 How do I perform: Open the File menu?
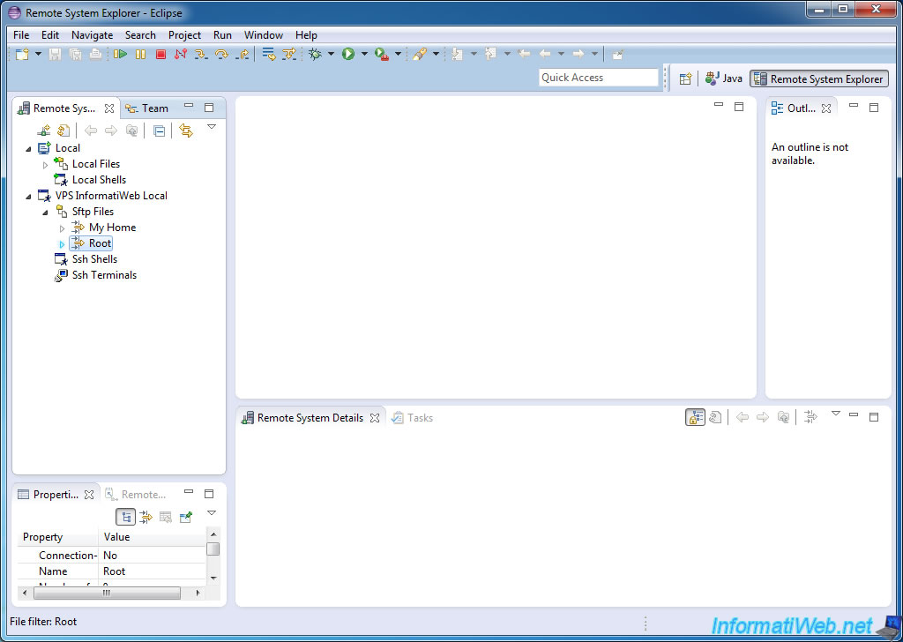point(21,35)
